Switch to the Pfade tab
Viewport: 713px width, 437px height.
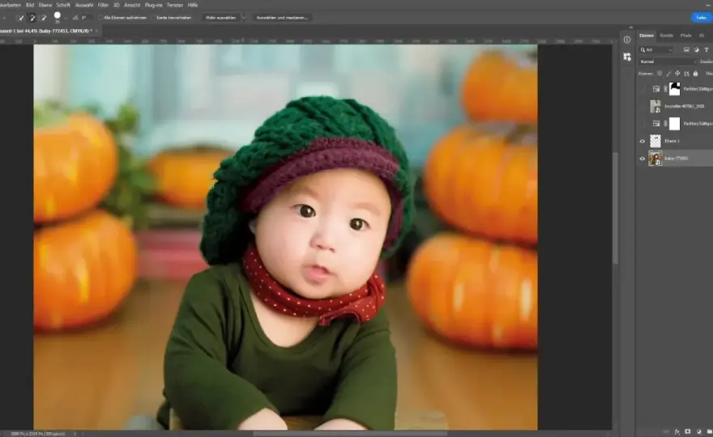pyautogui.click(x=685, y=36)
